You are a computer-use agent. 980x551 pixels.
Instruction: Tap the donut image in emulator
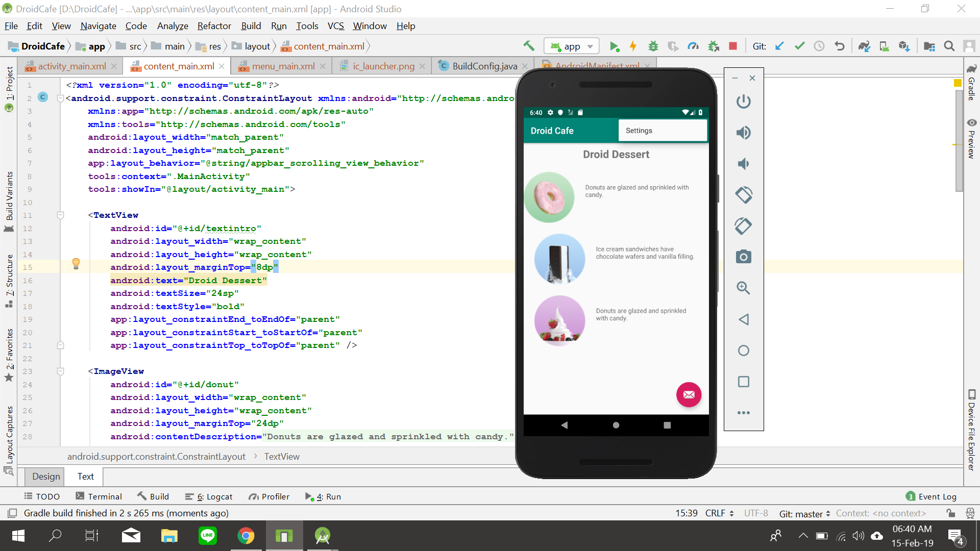click(x=549, y=197)
